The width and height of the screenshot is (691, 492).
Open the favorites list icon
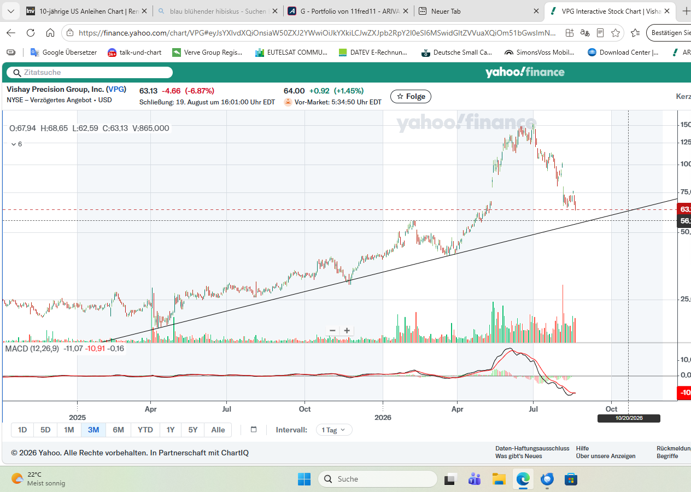[635, 33]
